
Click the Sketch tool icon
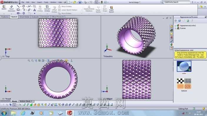(4, 8)
